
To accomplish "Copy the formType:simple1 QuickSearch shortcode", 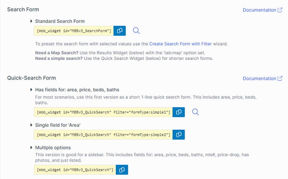I will [179, 112].
